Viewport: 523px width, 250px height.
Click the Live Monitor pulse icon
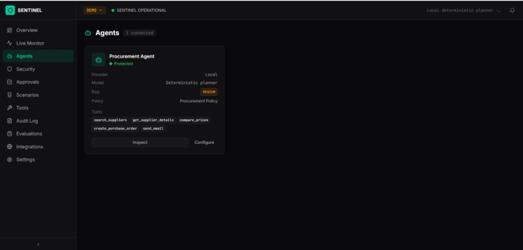pyautogui.click(x=9, y=43)
